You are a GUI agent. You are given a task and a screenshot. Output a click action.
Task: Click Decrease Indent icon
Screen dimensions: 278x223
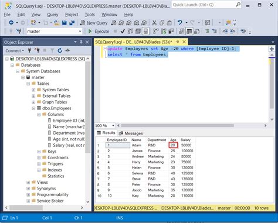225,31
